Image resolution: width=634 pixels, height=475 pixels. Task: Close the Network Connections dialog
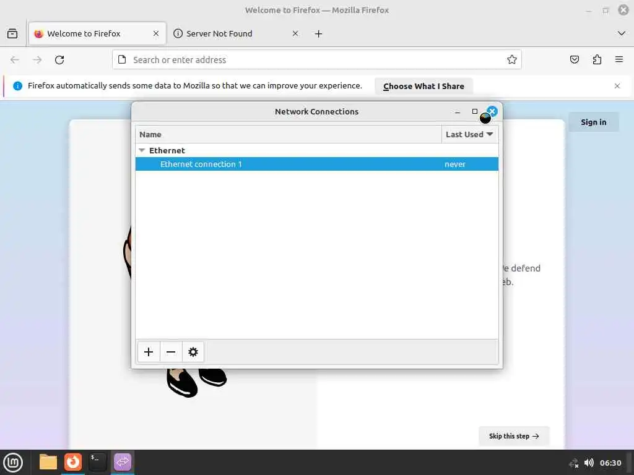coord(492,111)
